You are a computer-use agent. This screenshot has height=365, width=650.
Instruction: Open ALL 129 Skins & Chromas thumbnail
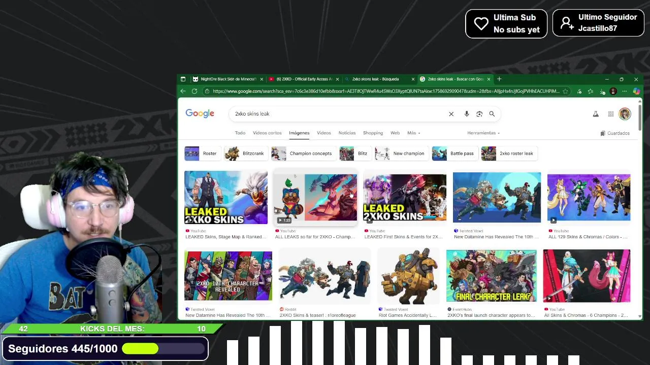[x=589, y=198]
